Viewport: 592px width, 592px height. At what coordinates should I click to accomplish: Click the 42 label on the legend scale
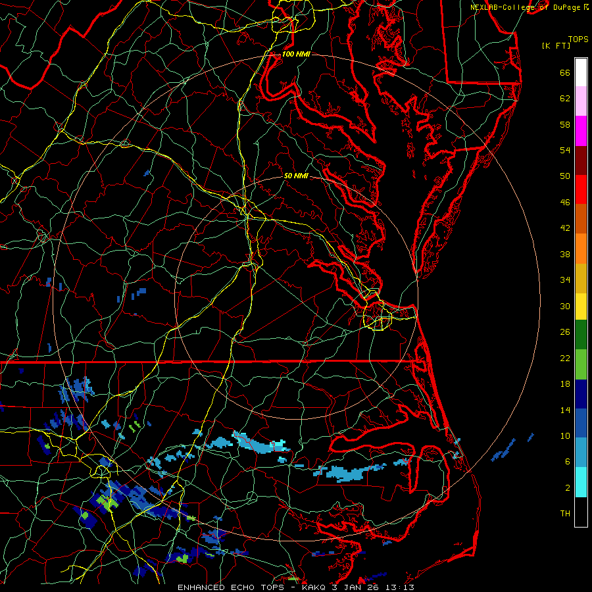click(565, 228)
